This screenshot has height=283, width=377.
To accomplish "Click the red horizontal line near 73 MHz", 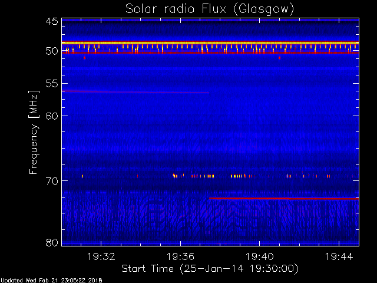I will tap(284, 199).
